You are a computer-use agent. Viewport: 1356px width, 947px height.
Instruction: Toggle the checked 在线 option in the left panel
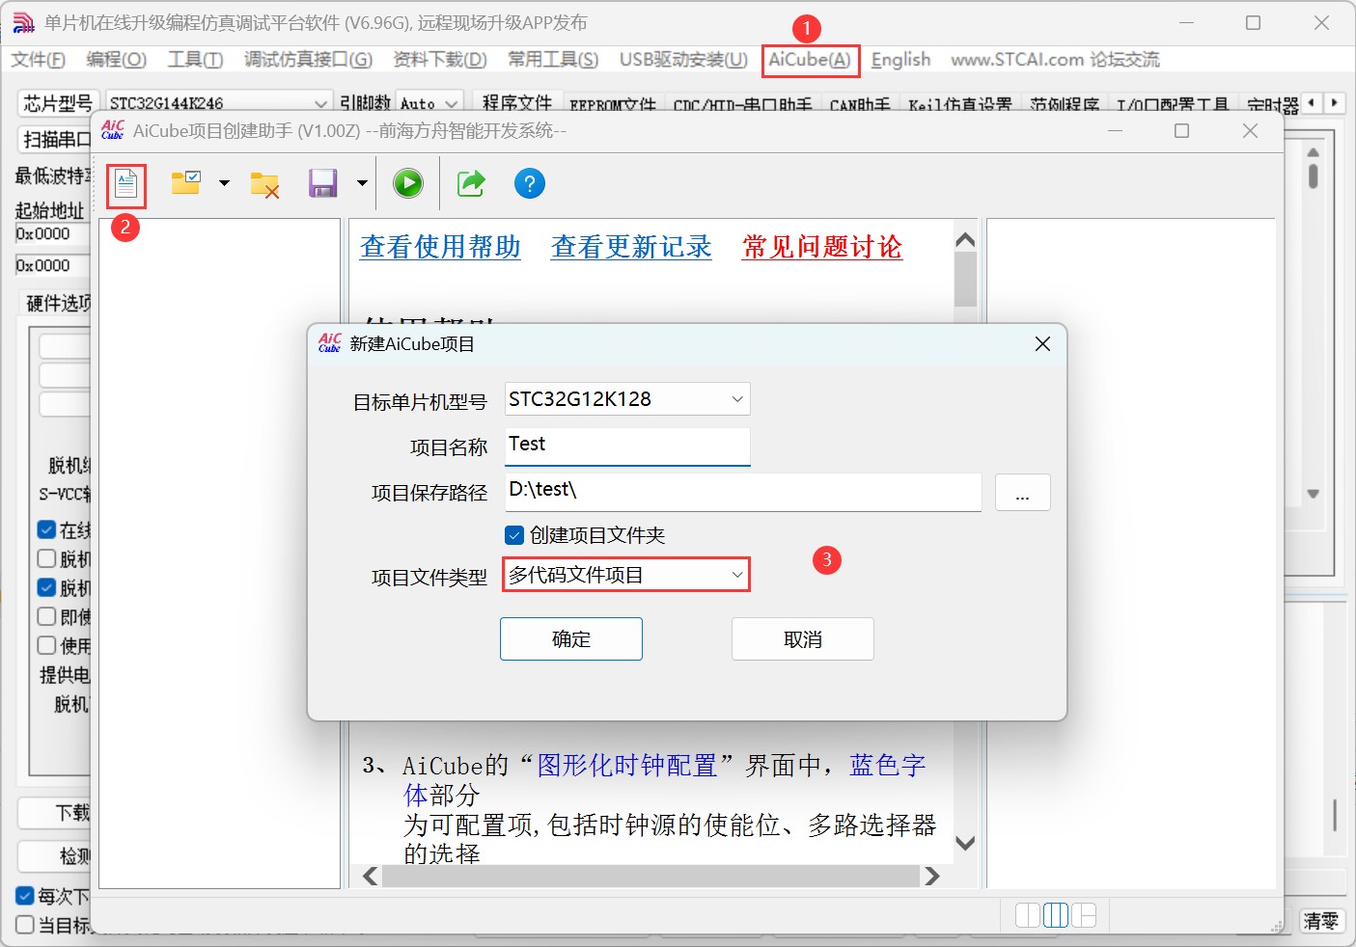coord(44,528)
